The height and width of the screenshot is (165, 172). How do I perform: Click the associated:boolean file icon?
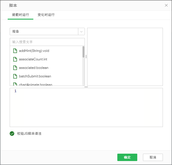15,68
